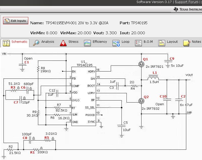
Task: Click the Efficiency graph icon
Action: click(87, 43)
